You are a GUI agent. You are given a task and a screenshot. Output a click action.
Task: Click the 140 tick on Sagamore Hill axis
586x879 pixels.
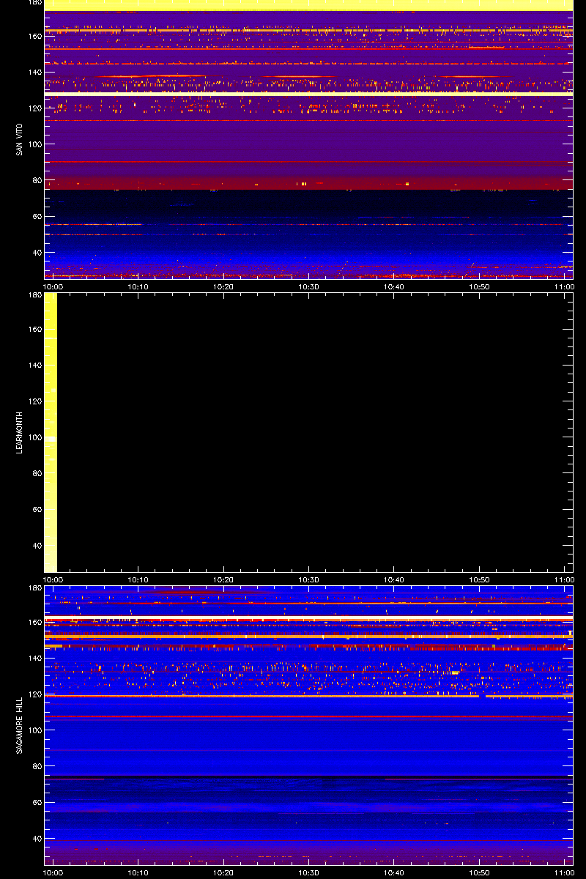[34, 658]
